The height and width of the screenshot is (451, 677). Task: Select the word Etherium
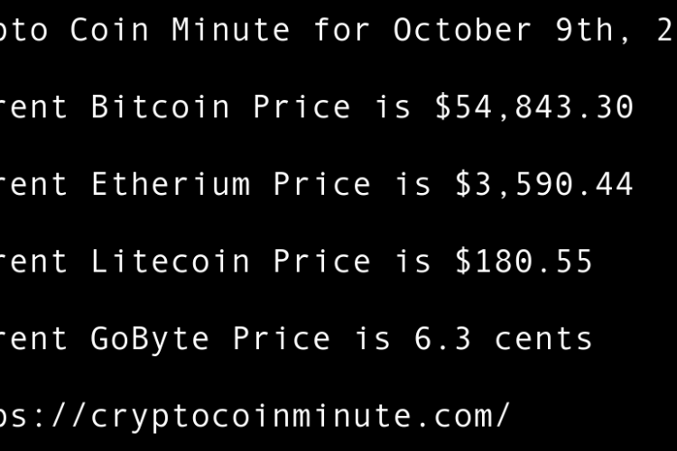(x=171, y=185)
